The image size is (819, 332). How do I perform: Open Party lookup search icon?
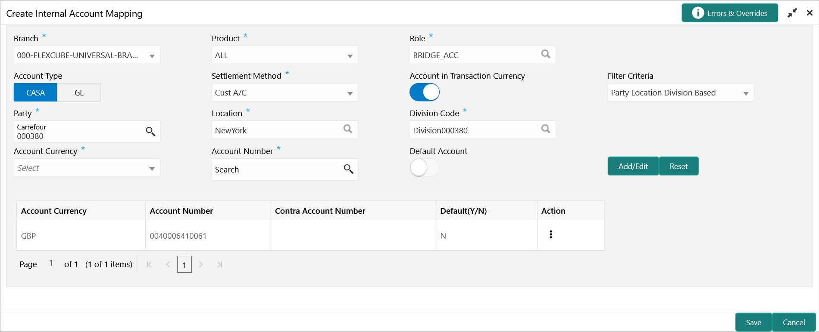click(x=150, y=132)
